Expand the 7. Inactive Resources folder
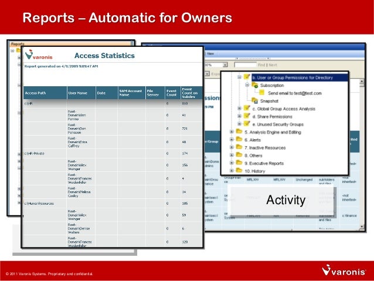This screenshot has width=374, height=281. pos(232,148)
